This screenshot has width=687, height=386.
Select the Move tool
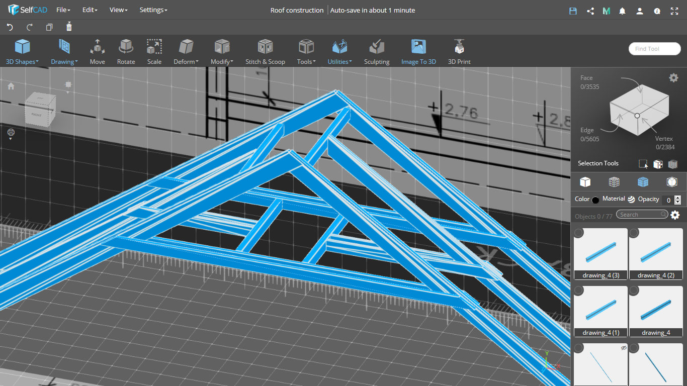pos(98,52)
